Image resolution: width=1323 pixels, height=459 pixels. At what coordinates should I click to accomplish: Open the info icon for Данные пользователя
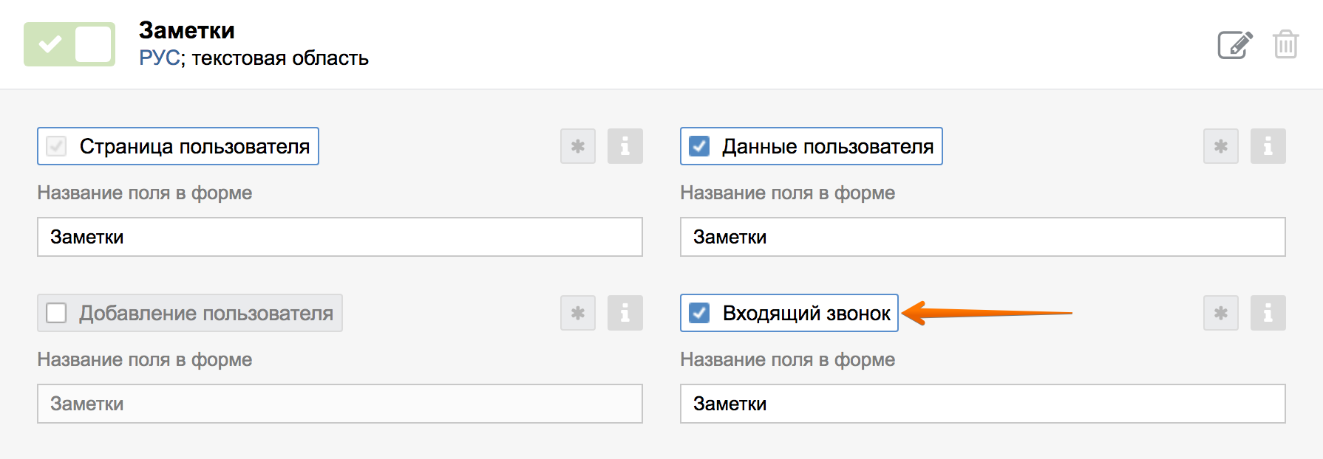[1268, 146]
